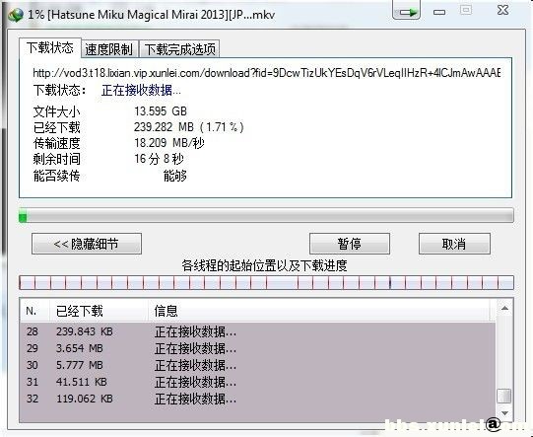Click the thread list scrollbar thumb

pos(504,397)
